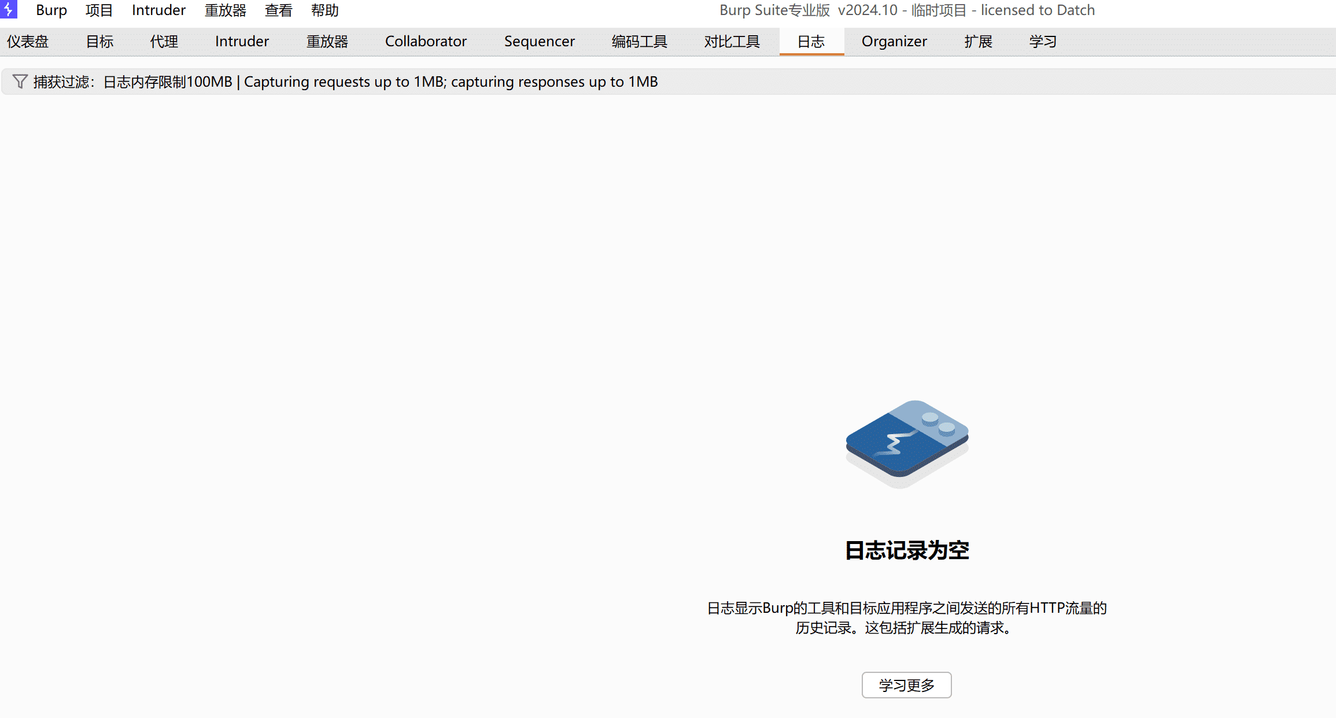Viewport: 1336px width, 718px height.
Task: Open the Burp menu
Action: [51, 10]
